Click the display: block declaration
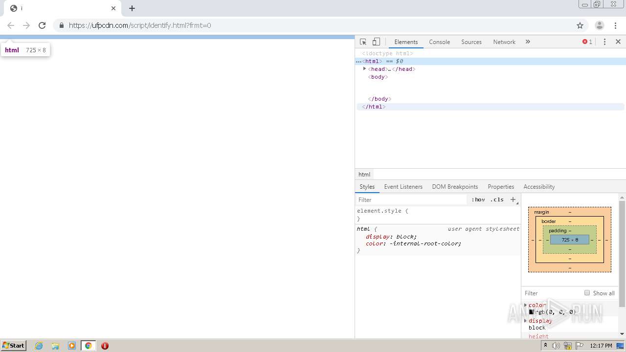The image size is (626, 352). pos(391,237)
